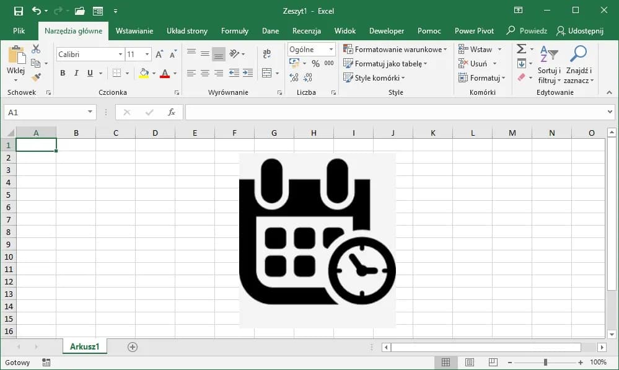Click the Cut scissors icon

click(x=36, y=50)
